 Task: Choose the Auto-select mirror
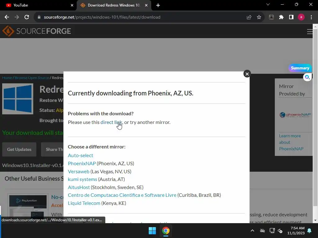click(80, 156)
